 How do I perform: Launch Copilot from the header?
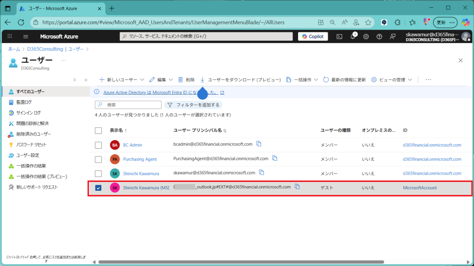[313, 36]
